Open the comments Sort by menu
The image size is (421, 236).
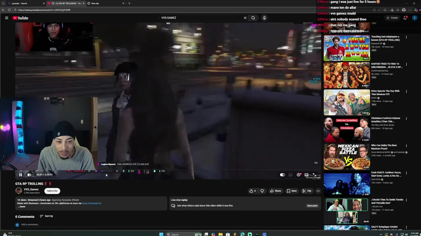click(46, 216)
